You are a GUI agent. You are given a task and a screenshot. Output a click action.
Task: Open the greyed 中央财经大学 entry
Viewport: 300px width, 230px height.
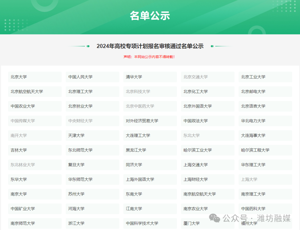click(92, 121)
